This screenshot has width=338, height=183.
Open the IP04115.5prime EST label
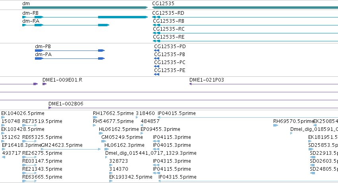(172, 169)
